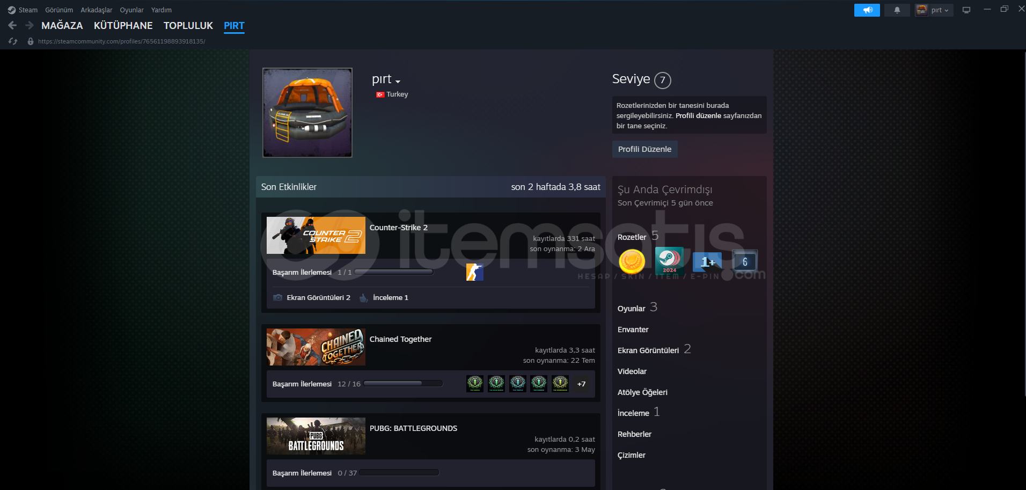Open the Görünüm menu

[x=59, y=10]
